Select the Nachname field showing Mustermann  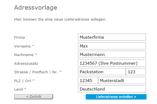tap(112, 54)
